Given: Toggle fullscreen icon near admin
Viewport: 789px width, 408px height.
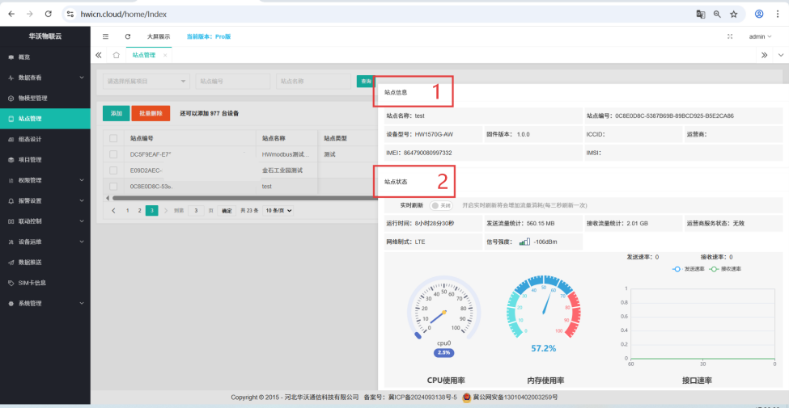Looking at the screenshot, I should (x=730, y=36).
